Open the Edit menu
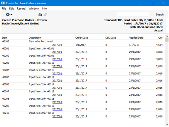This screenshot has height=127, width=169. tap(11, 9)
